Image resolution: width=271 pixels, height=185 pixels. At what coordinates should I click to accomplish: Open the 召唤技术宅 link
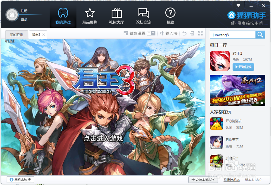(x=231, y=180)
